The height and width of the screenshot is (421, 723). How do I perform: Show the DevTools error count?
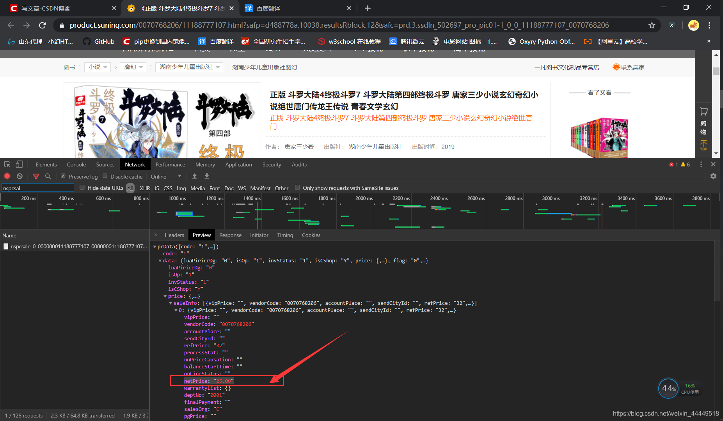coord(673,165)
